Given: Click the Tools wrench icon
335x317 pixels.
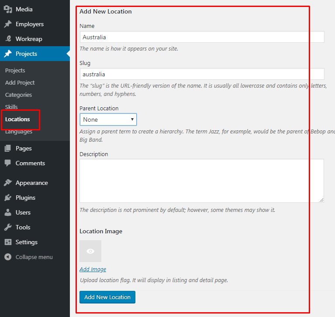Looking at the screenshot, I should point(8,227).
